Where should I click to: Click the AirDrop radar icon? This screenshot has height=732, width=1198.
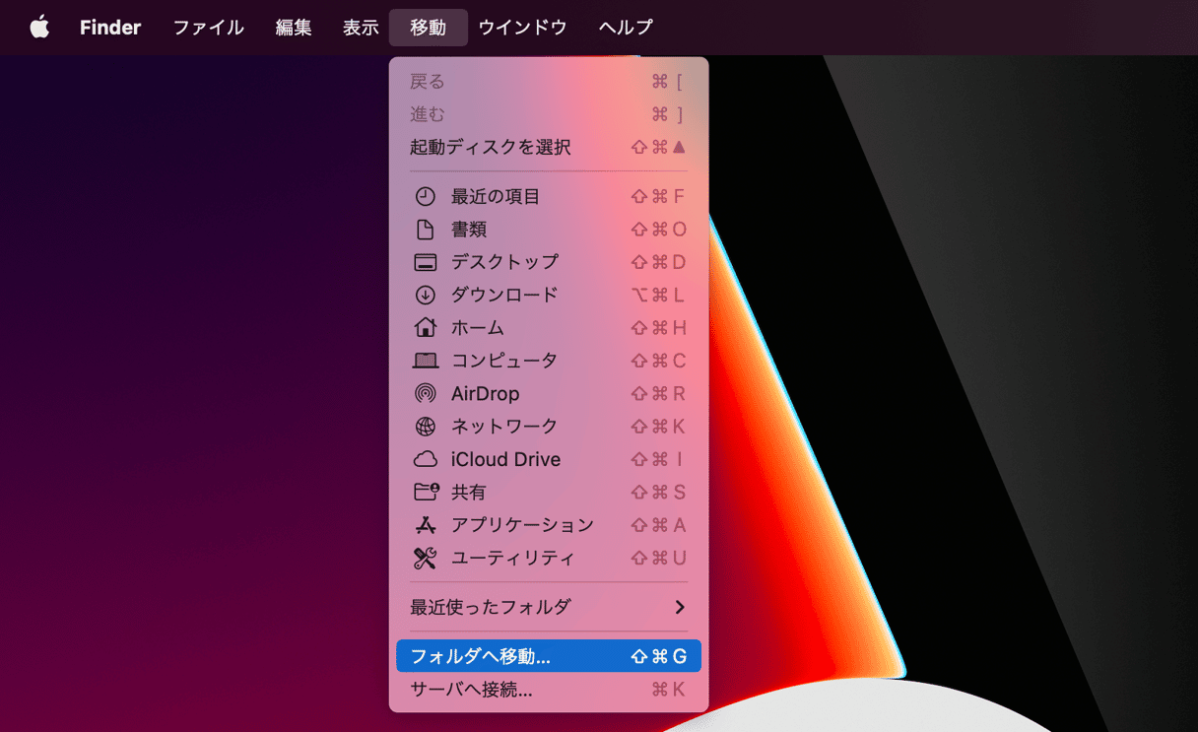[x=425, y=393]
